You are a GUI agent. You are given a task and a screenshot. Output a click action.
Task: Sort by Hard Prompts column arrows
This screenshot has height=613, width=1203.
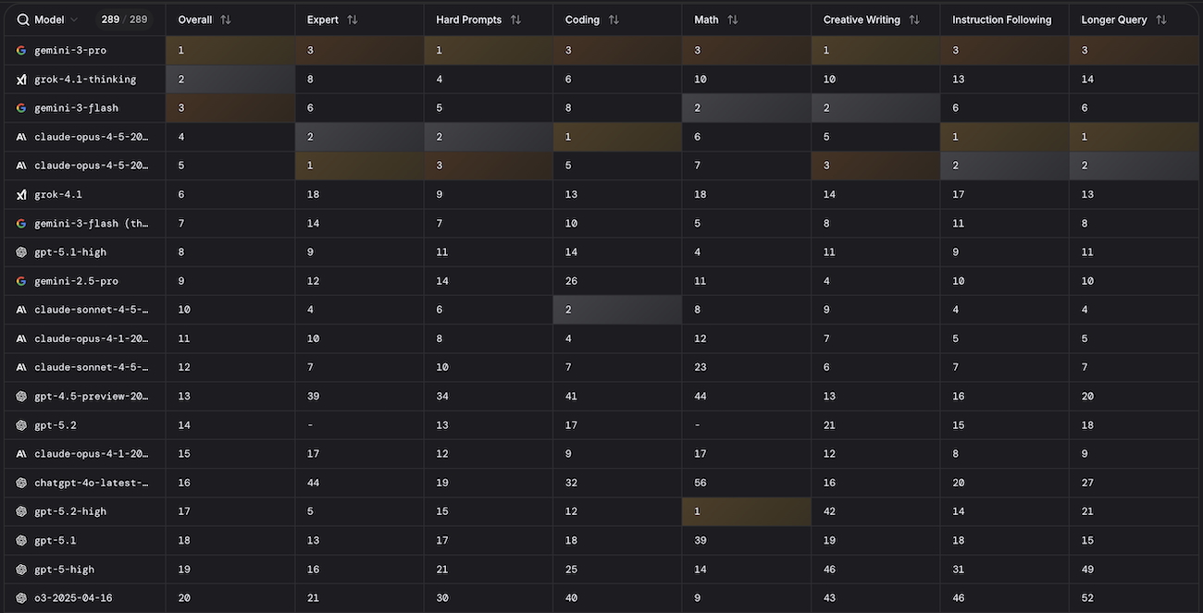(x=515, y=19)
